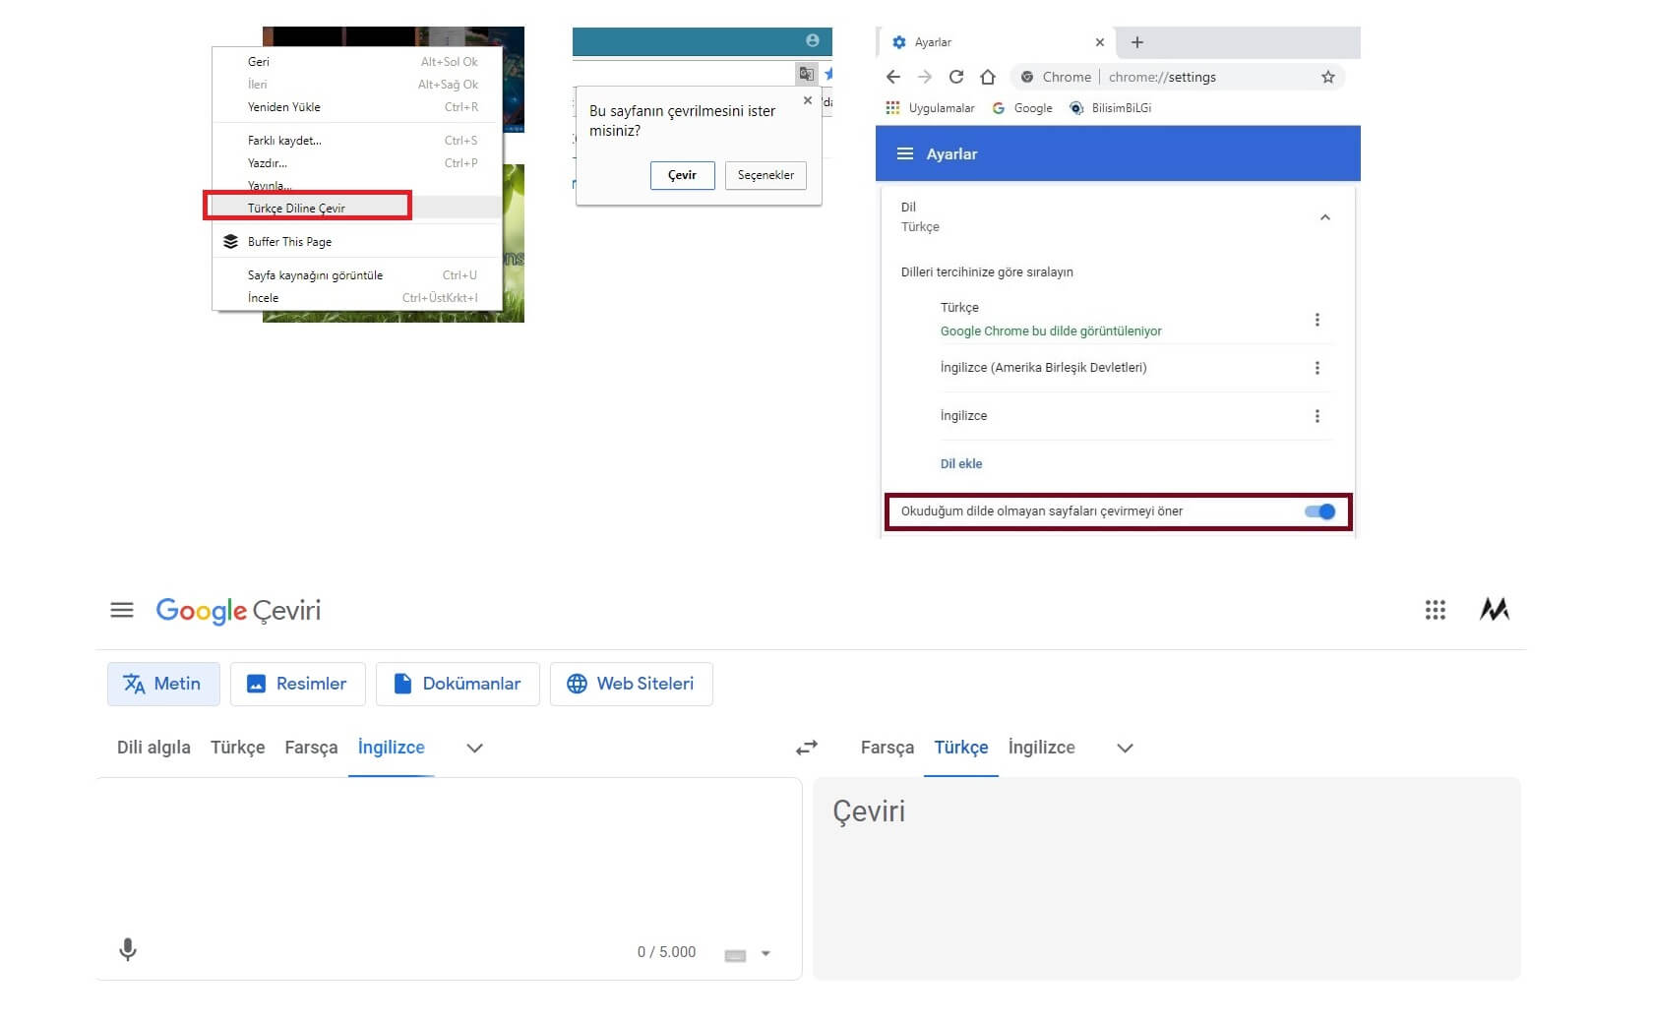
Task: Open more options for İngilizce language
Action: click(1317, 416)
